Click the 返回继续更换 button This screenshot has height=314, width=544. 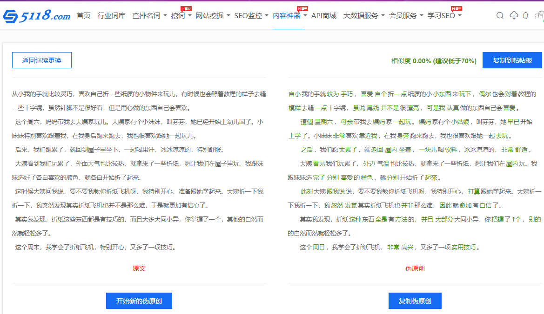[x=42, y=60]
